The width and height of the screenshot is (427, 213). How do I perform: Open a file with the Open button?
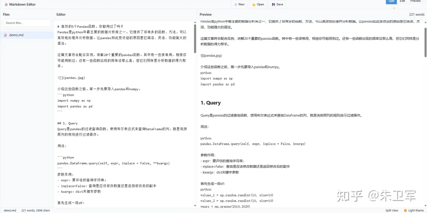tap(258, 4)
